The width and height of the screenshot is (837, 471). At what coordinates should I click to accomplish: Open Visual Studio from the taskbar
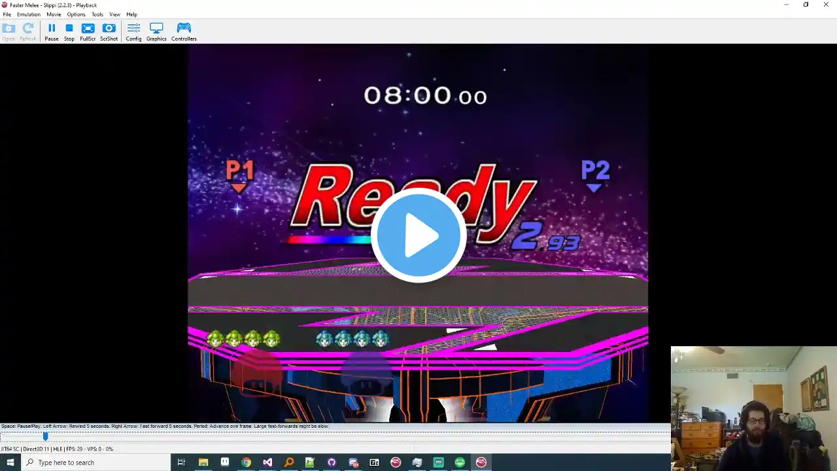click(x=267, y=462)
